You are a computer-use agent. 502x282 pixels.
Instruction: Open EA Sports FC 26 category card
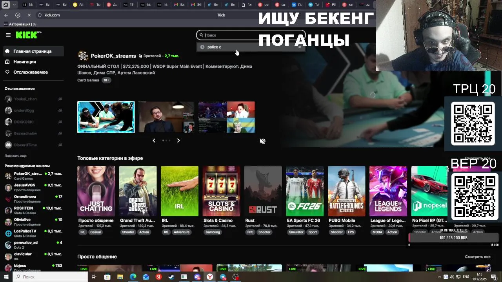click(305, 191)
